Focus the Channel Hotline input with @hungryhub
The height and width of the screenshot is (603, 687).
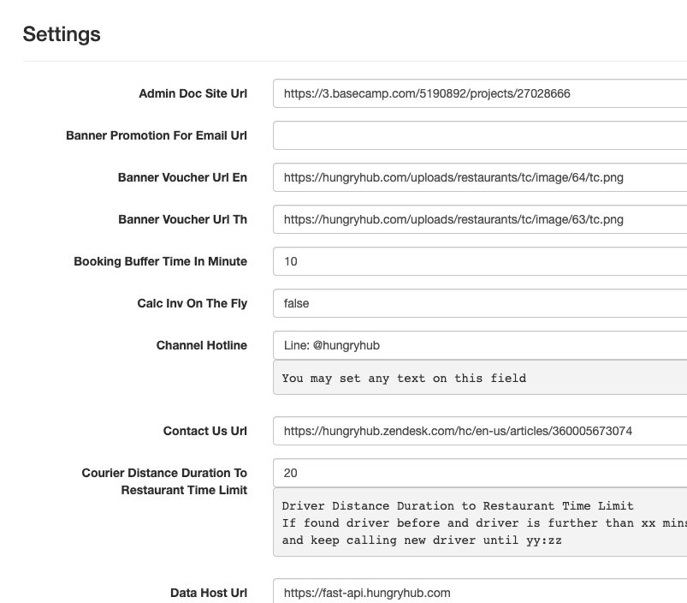[479, 345]
